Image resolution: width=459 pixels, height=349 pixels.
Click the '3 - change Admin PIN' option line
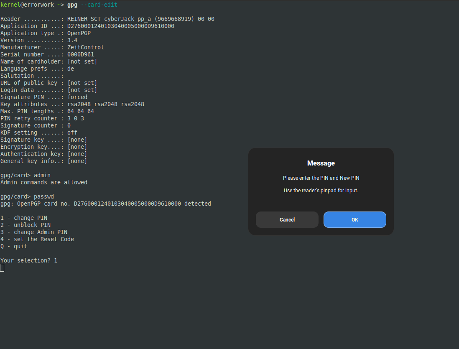[34, 232]
